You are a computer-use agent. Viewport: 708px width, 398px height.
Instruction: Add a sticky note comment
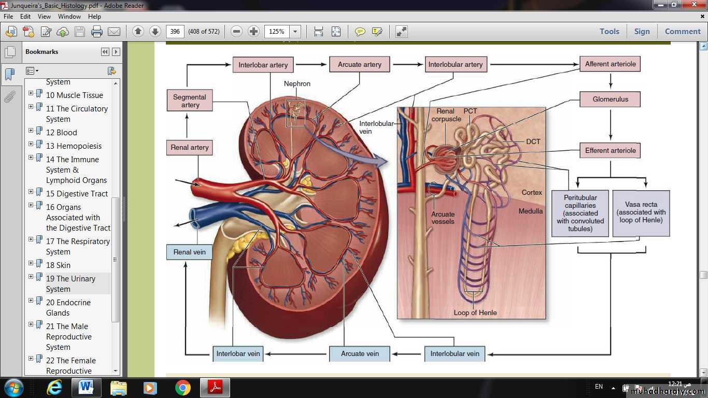pyautogui.click(x=360, y=32)
